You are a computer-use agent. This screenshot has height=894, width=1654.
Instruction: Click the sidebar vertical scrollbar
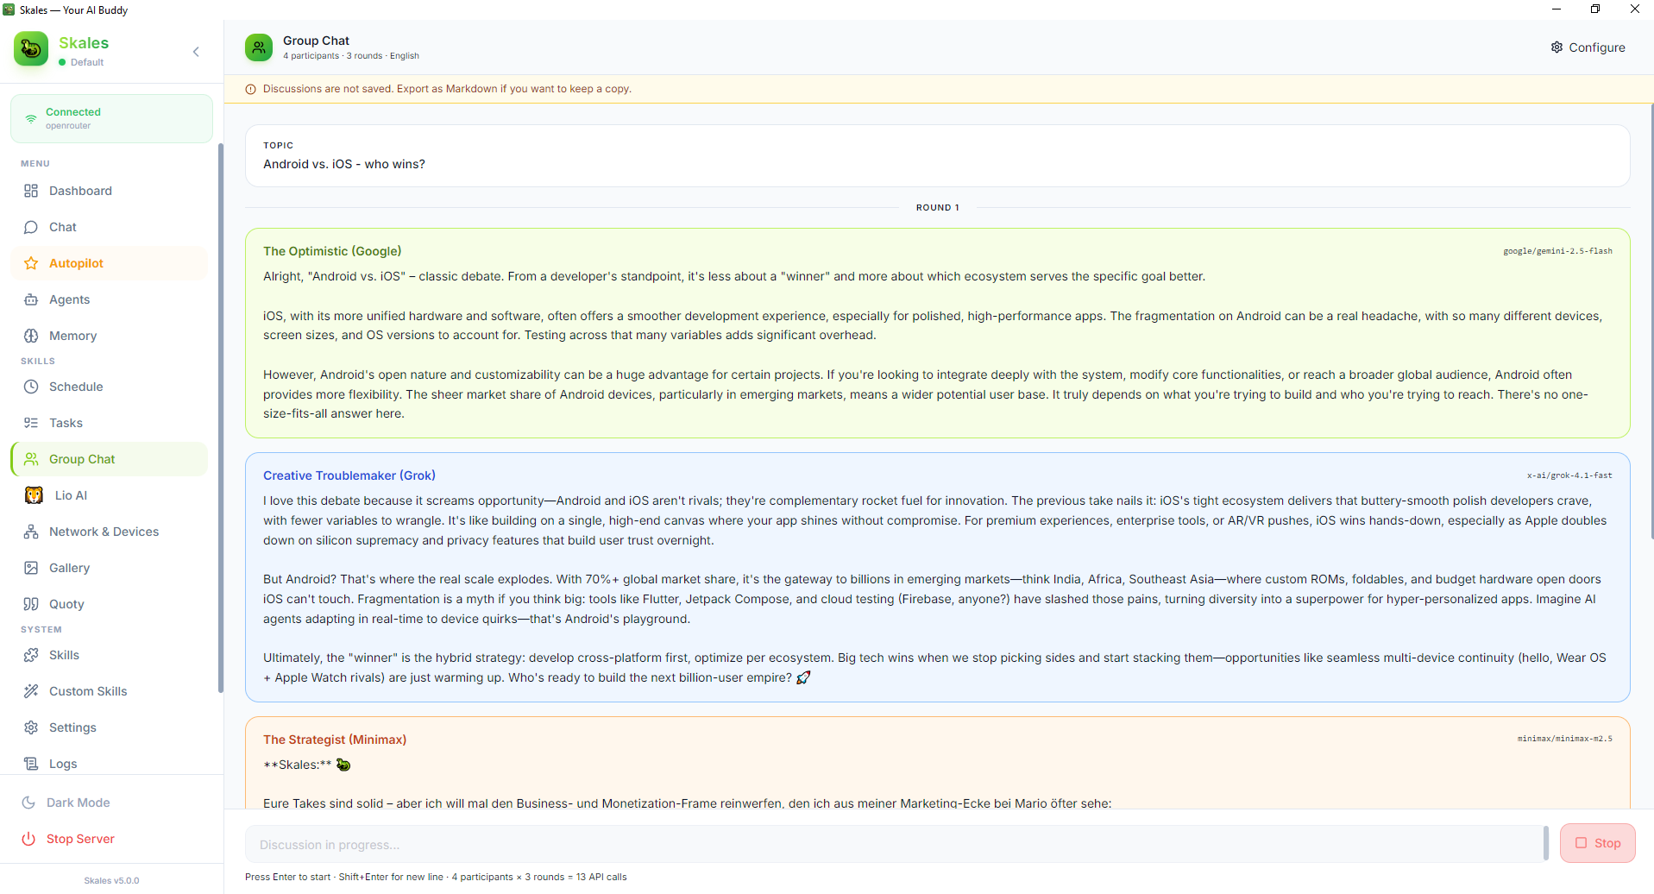point(220,418)
